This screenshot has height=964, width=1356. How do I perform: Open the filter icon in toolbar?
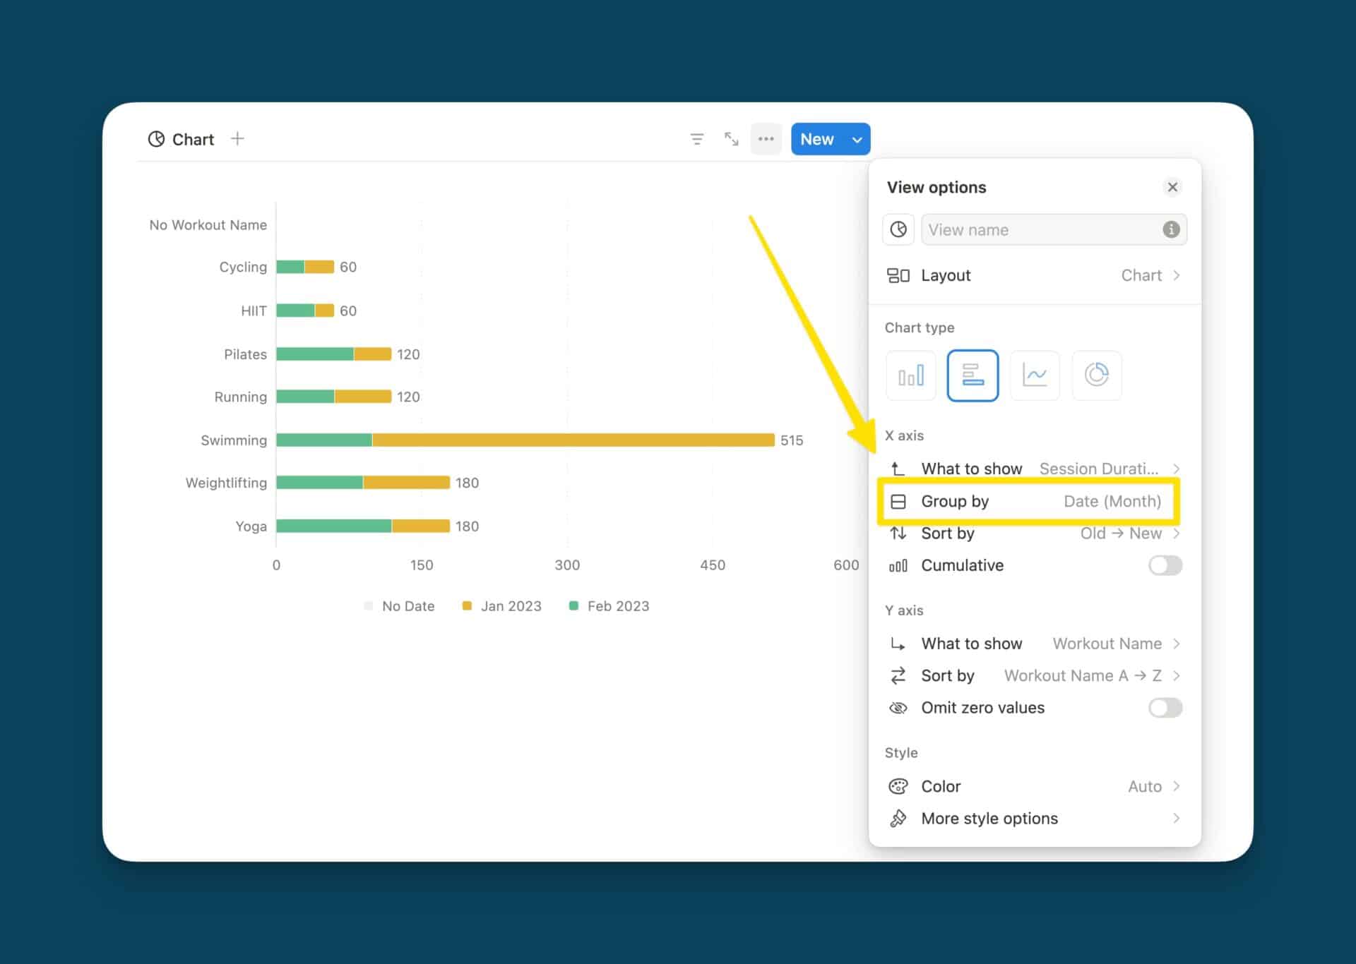coord(696,139)
